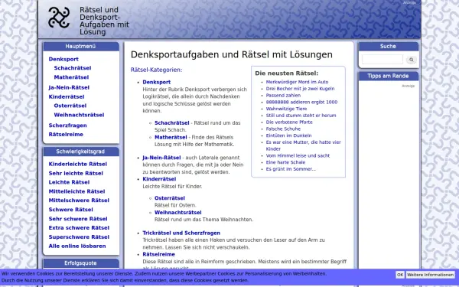Go to Scherzfragen in the sidebar
This screenshot has height=287, width=459.
coord(67,126)
